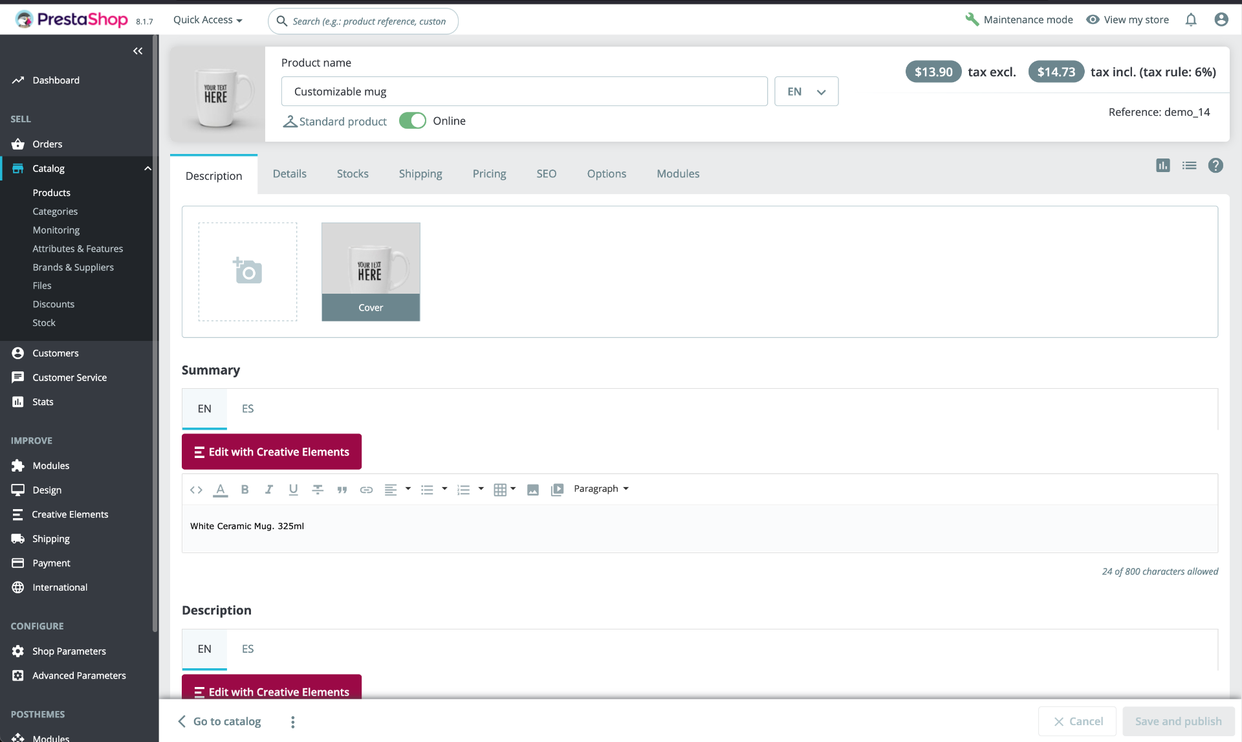Screen dimensions: 1242x742
Task: Click the source code icon in the editor
Action: (x=196, y=490)
